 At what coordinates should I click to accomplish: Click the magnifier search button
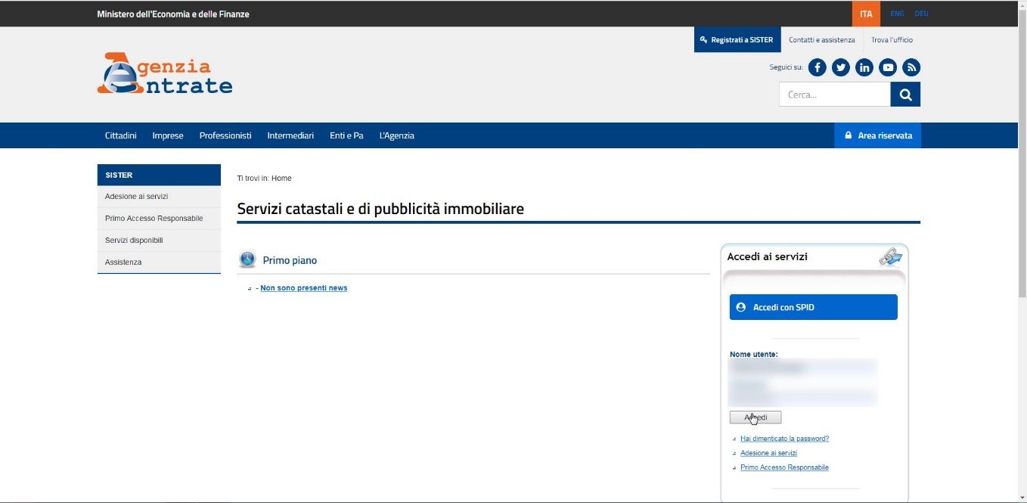pos(905,95)
